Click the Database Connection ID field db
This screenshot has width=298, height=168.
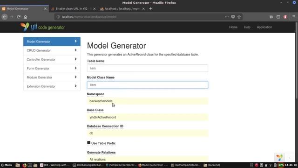(x=148, y=133)
